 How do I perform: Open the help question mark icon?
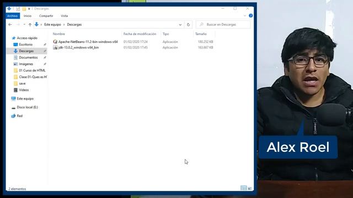(250, 16)
